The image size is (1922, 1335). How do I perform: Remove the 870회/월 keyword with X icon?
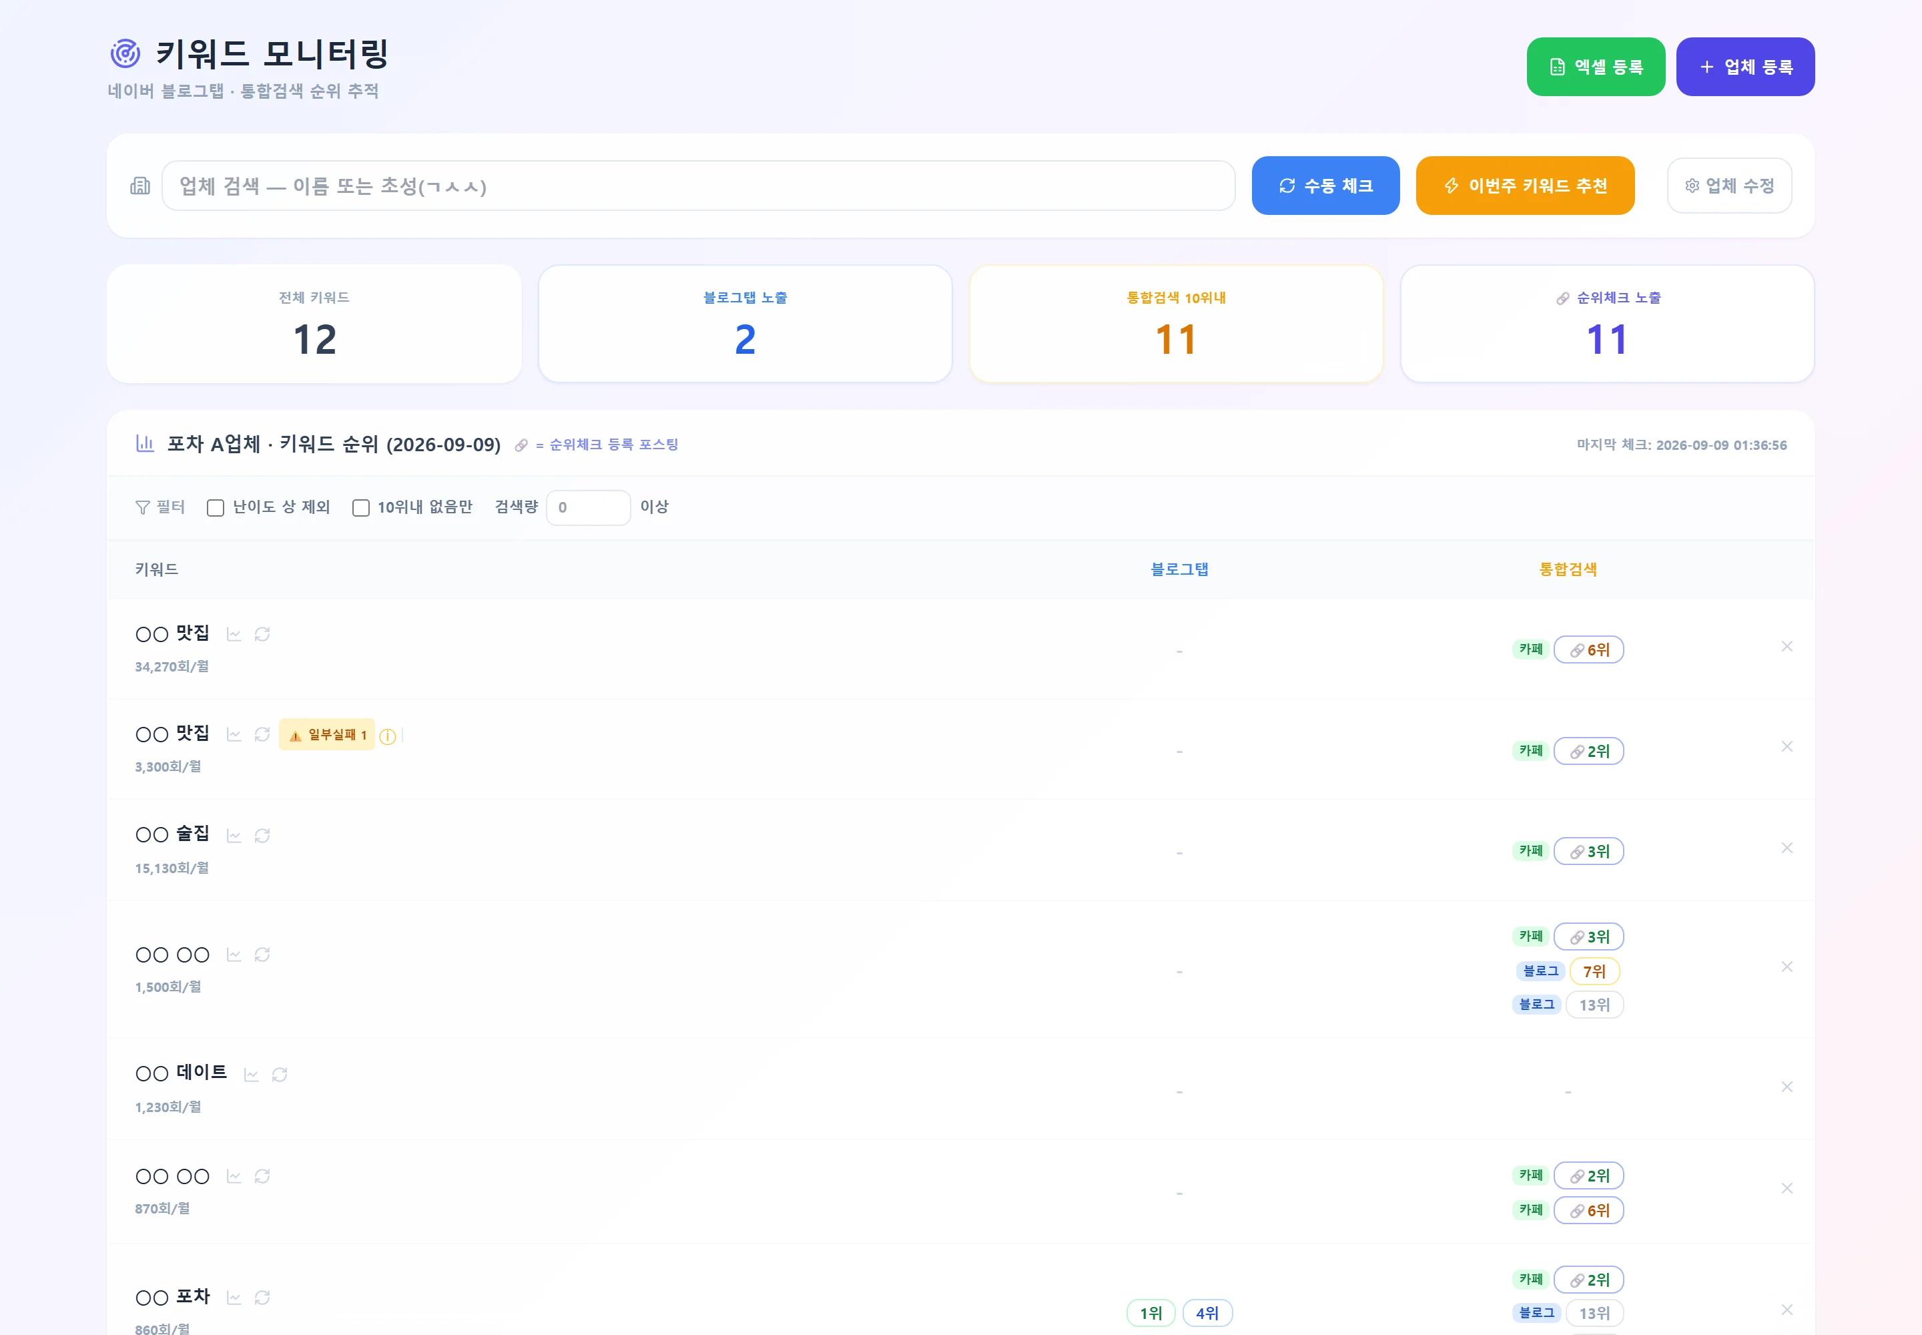(1787, 1189)
